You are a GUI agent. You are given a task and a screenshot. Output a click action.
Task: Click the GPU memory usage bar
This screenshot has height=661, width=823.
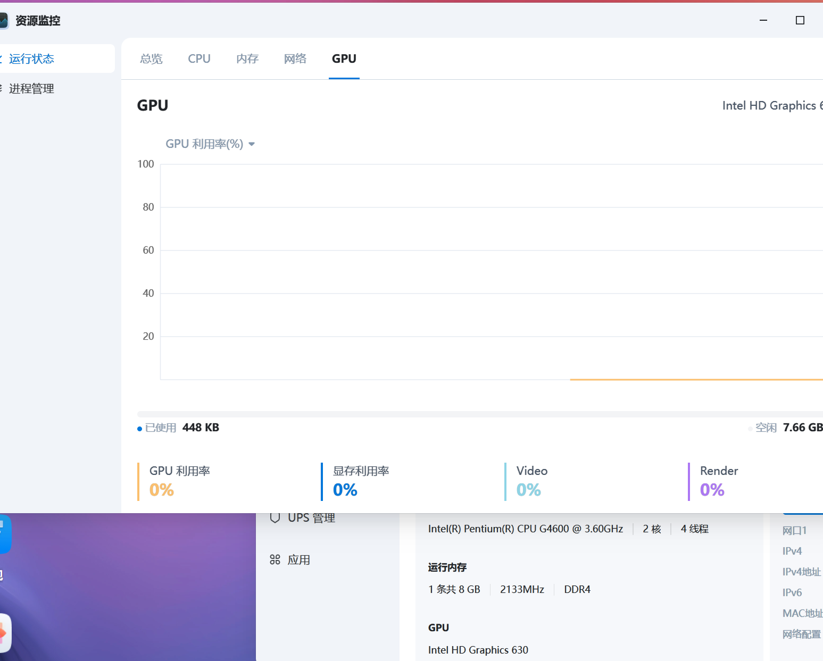[480, 414]
